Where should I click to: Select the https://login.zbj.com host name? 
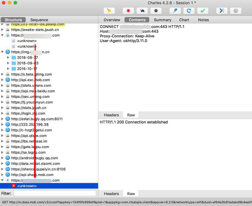click(28, 113)
